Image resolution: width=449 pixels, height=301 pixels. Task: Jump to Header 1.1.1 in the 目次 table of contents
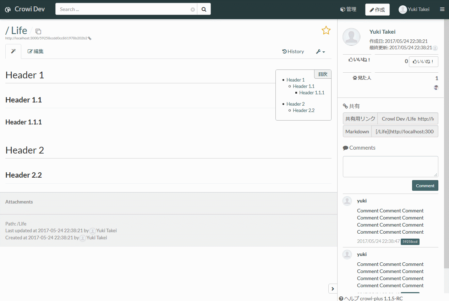312,93
